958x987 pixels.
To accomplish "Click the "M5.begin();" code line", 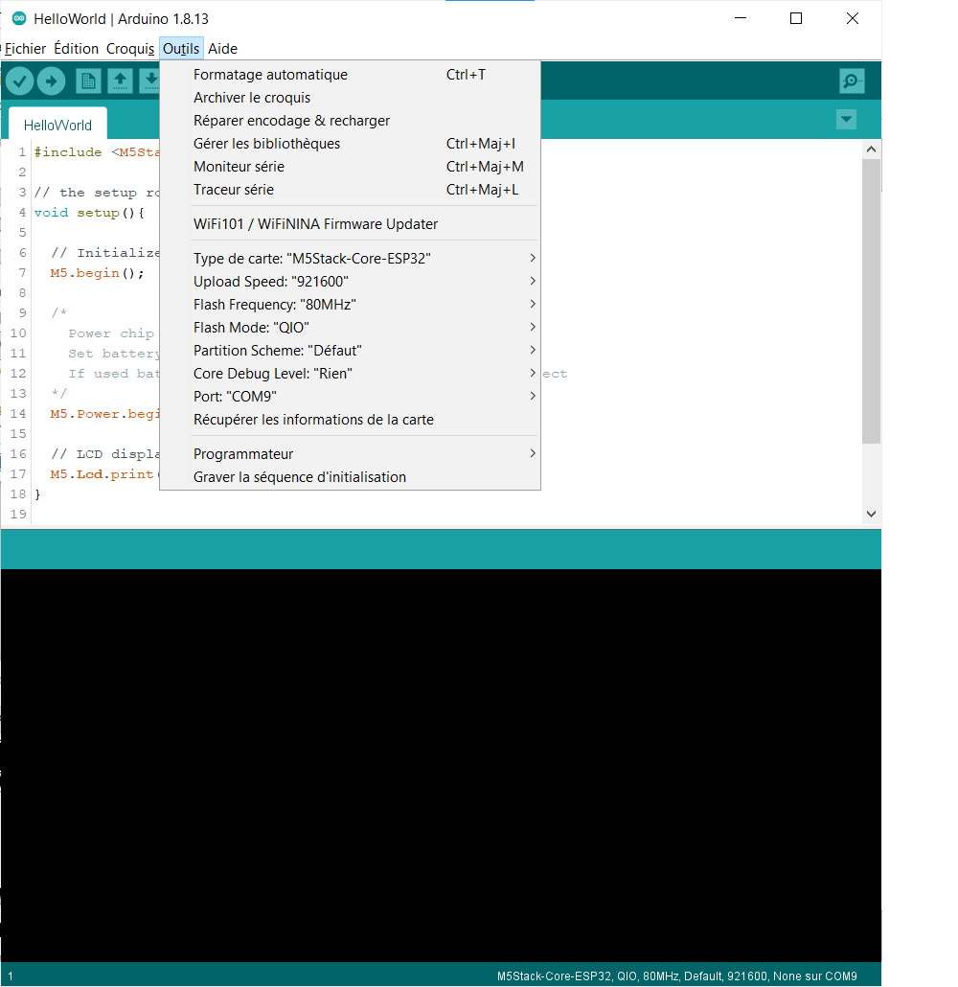I will click(x=97, y=272).
